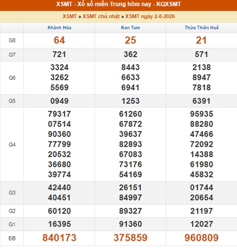The width and height of the screenshot is (237, 248).
Task: Click G1 number 16395
Action: pyautogui.click(x=59, y=224)
